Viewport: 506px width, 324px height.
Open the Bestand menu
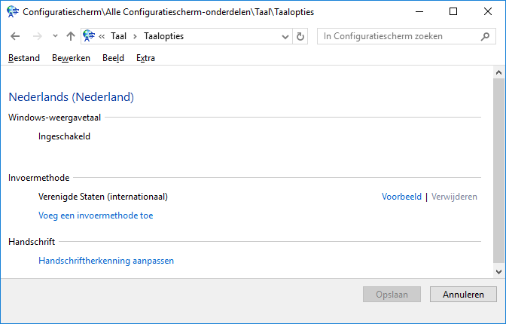[23, 58]
